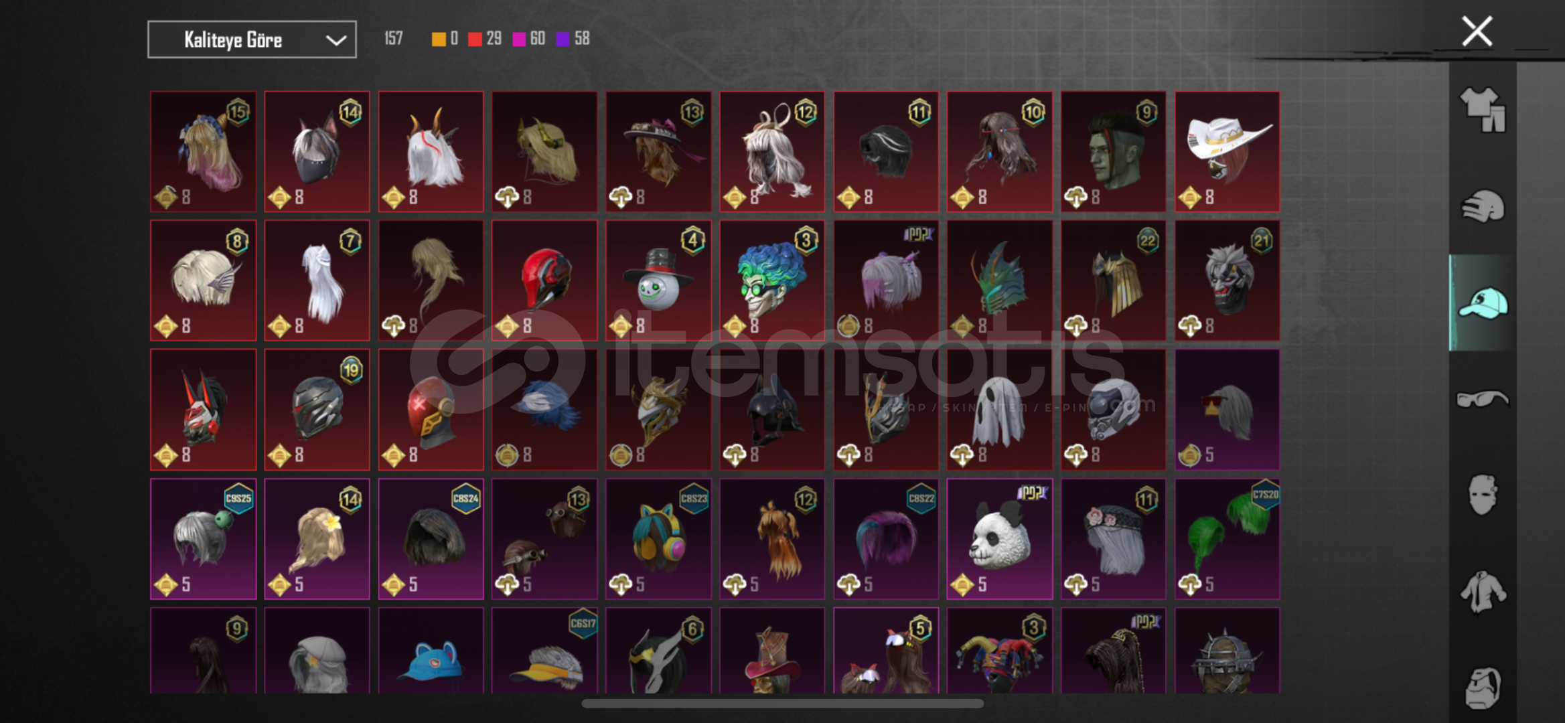Click the dropdown chevron arrow
The height and width of the screenshot is (723, 1565).
point(336,40)
